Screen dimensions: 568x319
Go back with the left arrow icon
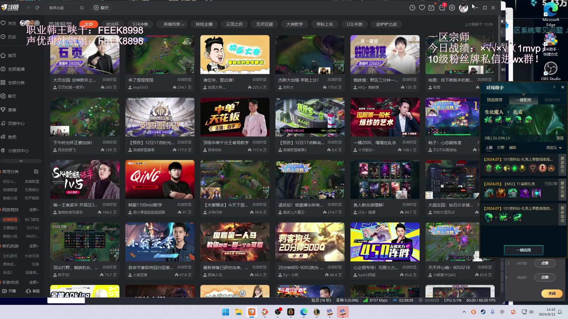click(x=29, y=8)
